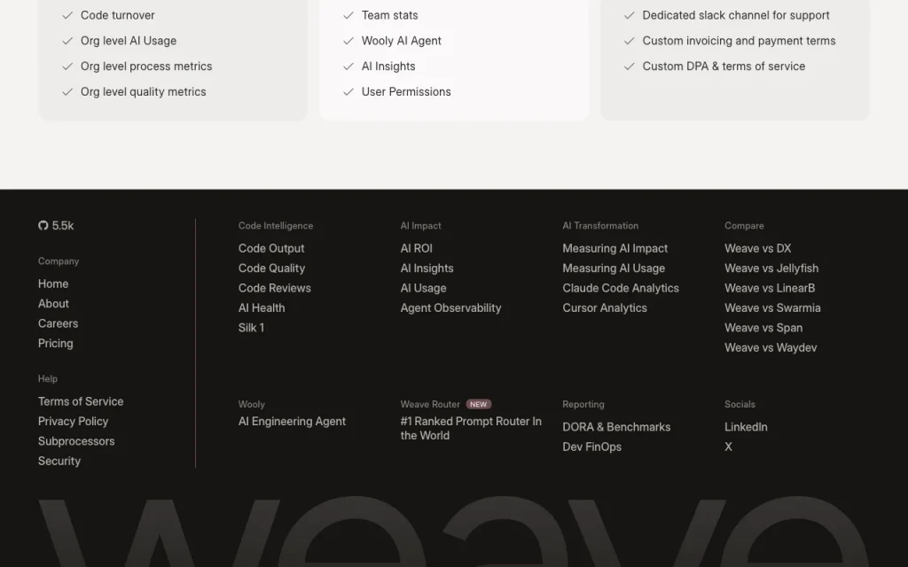Visit the LinkedIn social link
The width and height of the screenshot is (908, 567).
(x=746, y=427)
